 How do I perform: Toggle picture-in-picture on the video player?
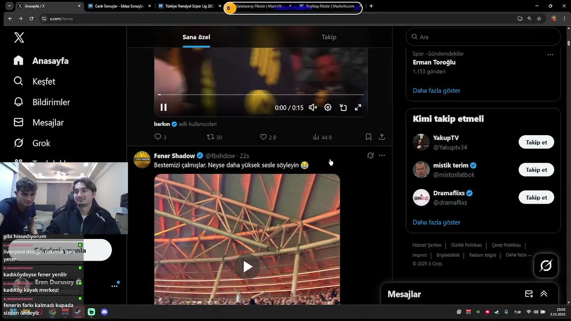pyautogui.click(x=343, y=107)
